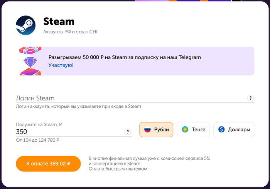
Task: Click the Аккаунты РФ и стран СНГ subtitle
Action: tap(71, 32)
